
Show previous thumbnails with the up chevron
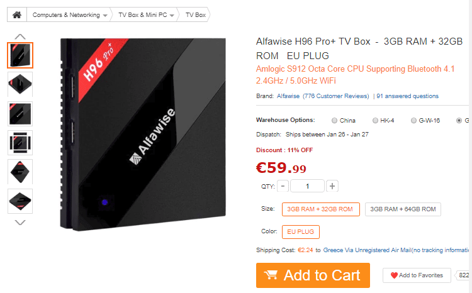click(x=20, y=36)
